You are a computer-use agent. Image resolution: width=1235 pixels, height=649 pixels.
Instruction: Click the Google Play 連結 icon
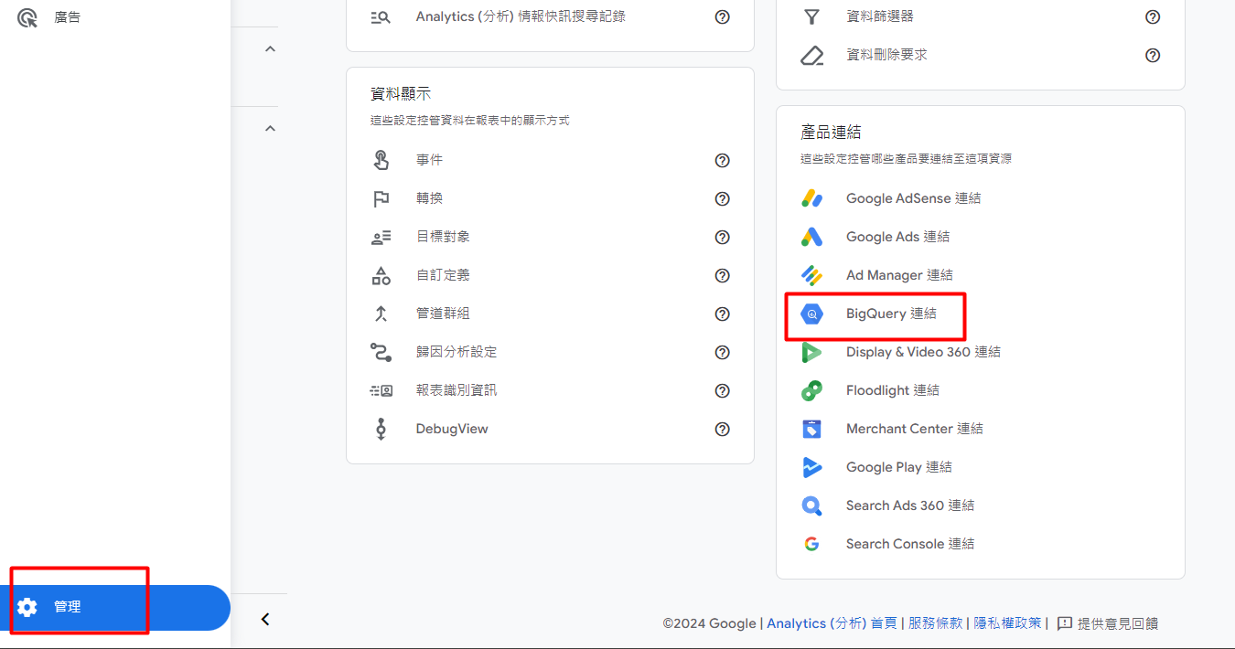[x=811, y=467]
